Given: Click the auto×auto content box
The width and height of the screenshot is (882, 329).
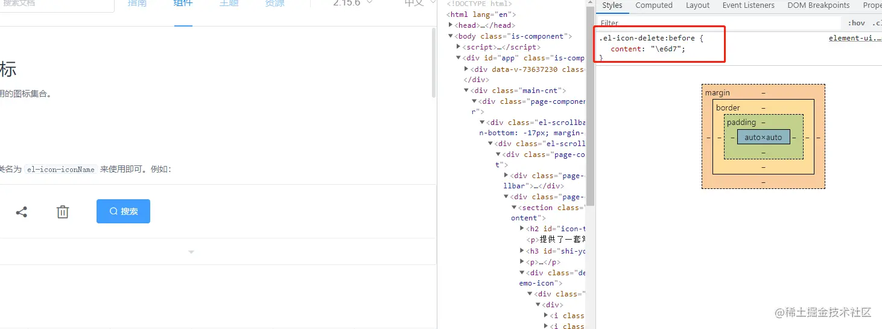Looking at the screenshot, I should pyautogui.click(x=763, y=137).
